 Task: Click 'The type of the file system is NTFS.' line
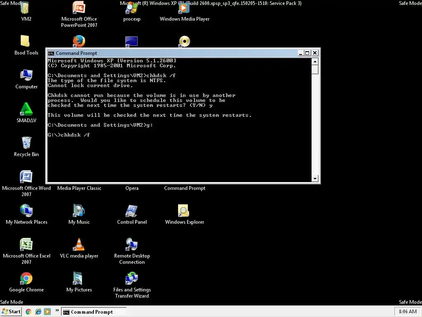pos(107,80)
